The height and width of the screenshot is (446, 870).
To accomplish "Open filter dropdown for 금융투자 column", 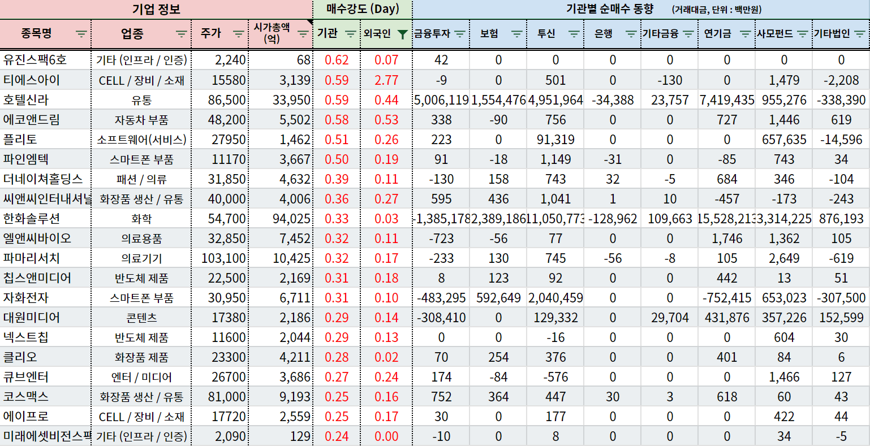I will click(x=460, y=34).
